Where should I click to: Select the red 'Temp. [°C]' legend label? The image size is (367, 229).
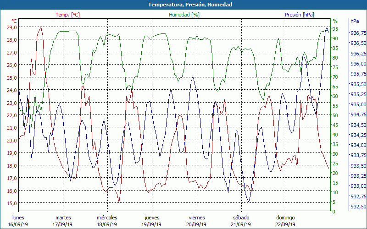[67, 15]
